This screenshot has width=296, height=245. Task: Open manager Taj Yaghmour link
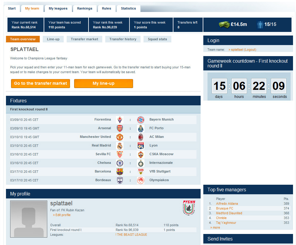pyautogui.click(x=226, y=223)
